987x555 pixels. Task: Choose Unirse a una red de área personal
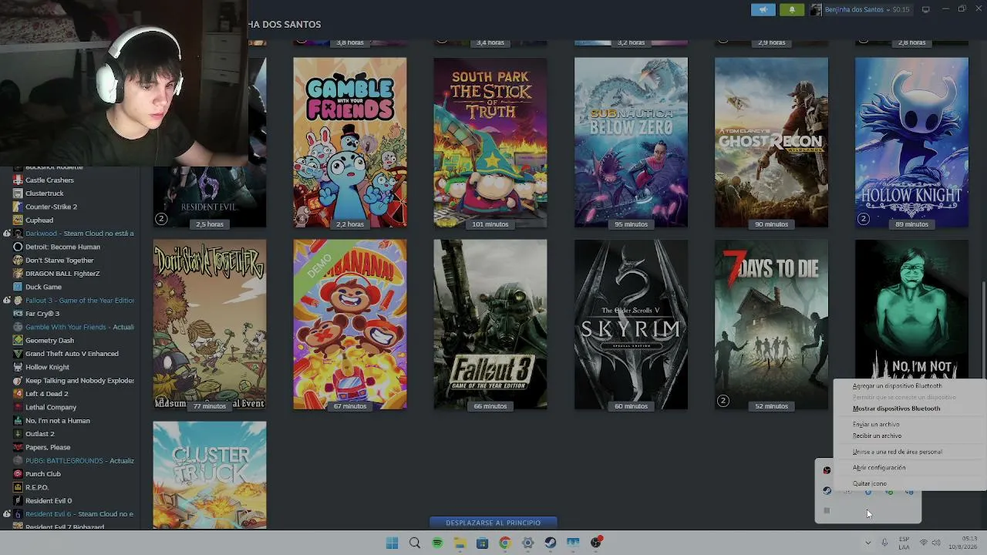[x=897, y=452]
